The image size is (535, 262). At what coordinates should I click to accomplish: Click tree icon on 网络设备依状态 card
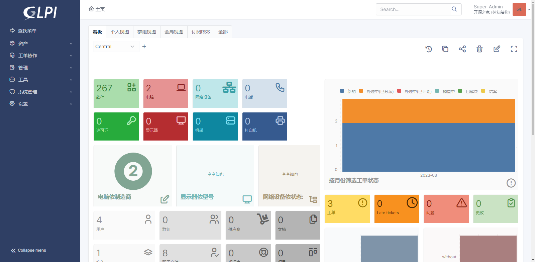click(x=313, y=199)
